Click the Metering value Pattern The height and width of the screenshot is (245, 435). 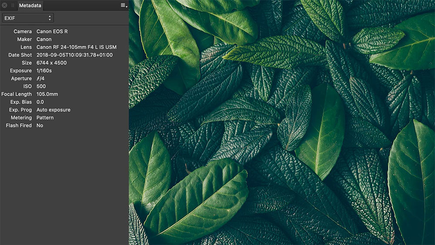pyautogui.click(x=45, y=117)
